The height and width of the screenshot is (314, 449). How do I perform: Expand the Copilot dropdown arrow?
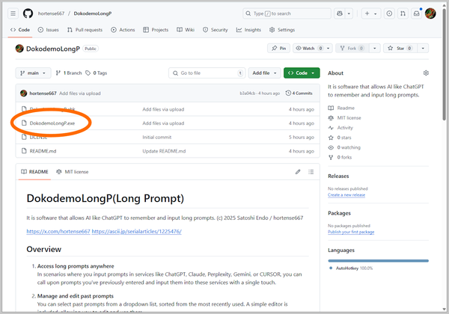[349, 13]
